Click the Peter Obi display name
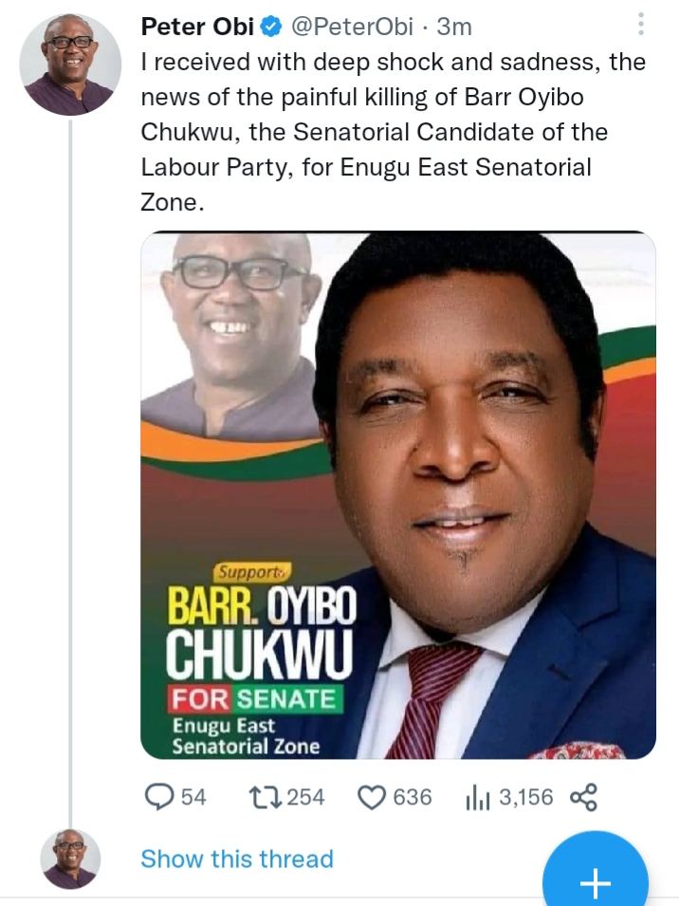 pos(196,28)
